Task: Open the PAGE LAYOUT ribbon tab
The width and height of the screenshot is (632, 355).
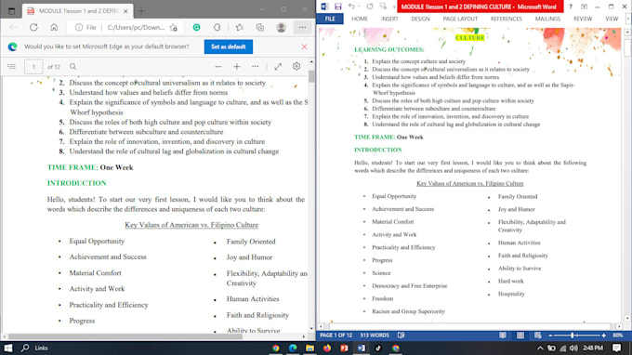Action: pyautogui.click(x=460, y=19)
